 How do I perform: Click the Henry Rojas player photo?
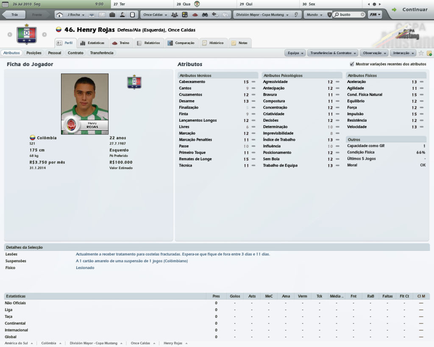[85, 104]
